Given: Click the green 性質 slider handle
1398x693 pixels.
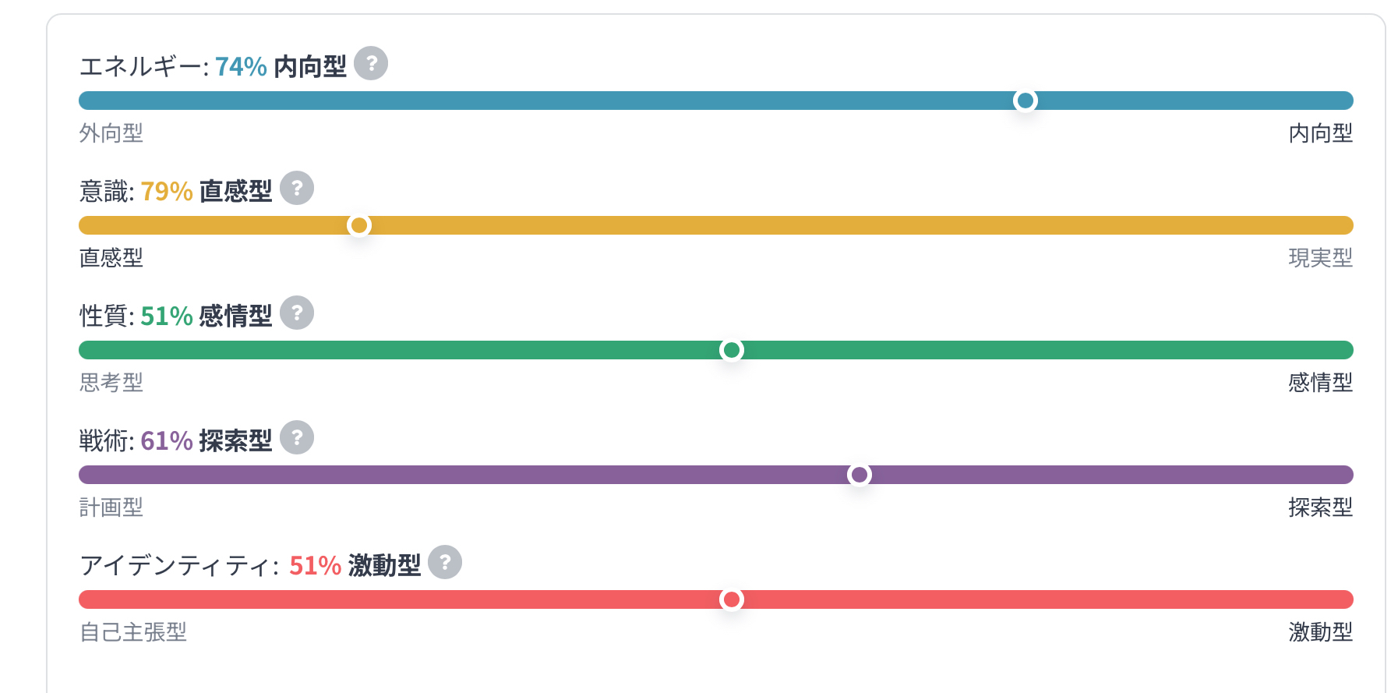Looking at the screenshot, I should point(732,350).
